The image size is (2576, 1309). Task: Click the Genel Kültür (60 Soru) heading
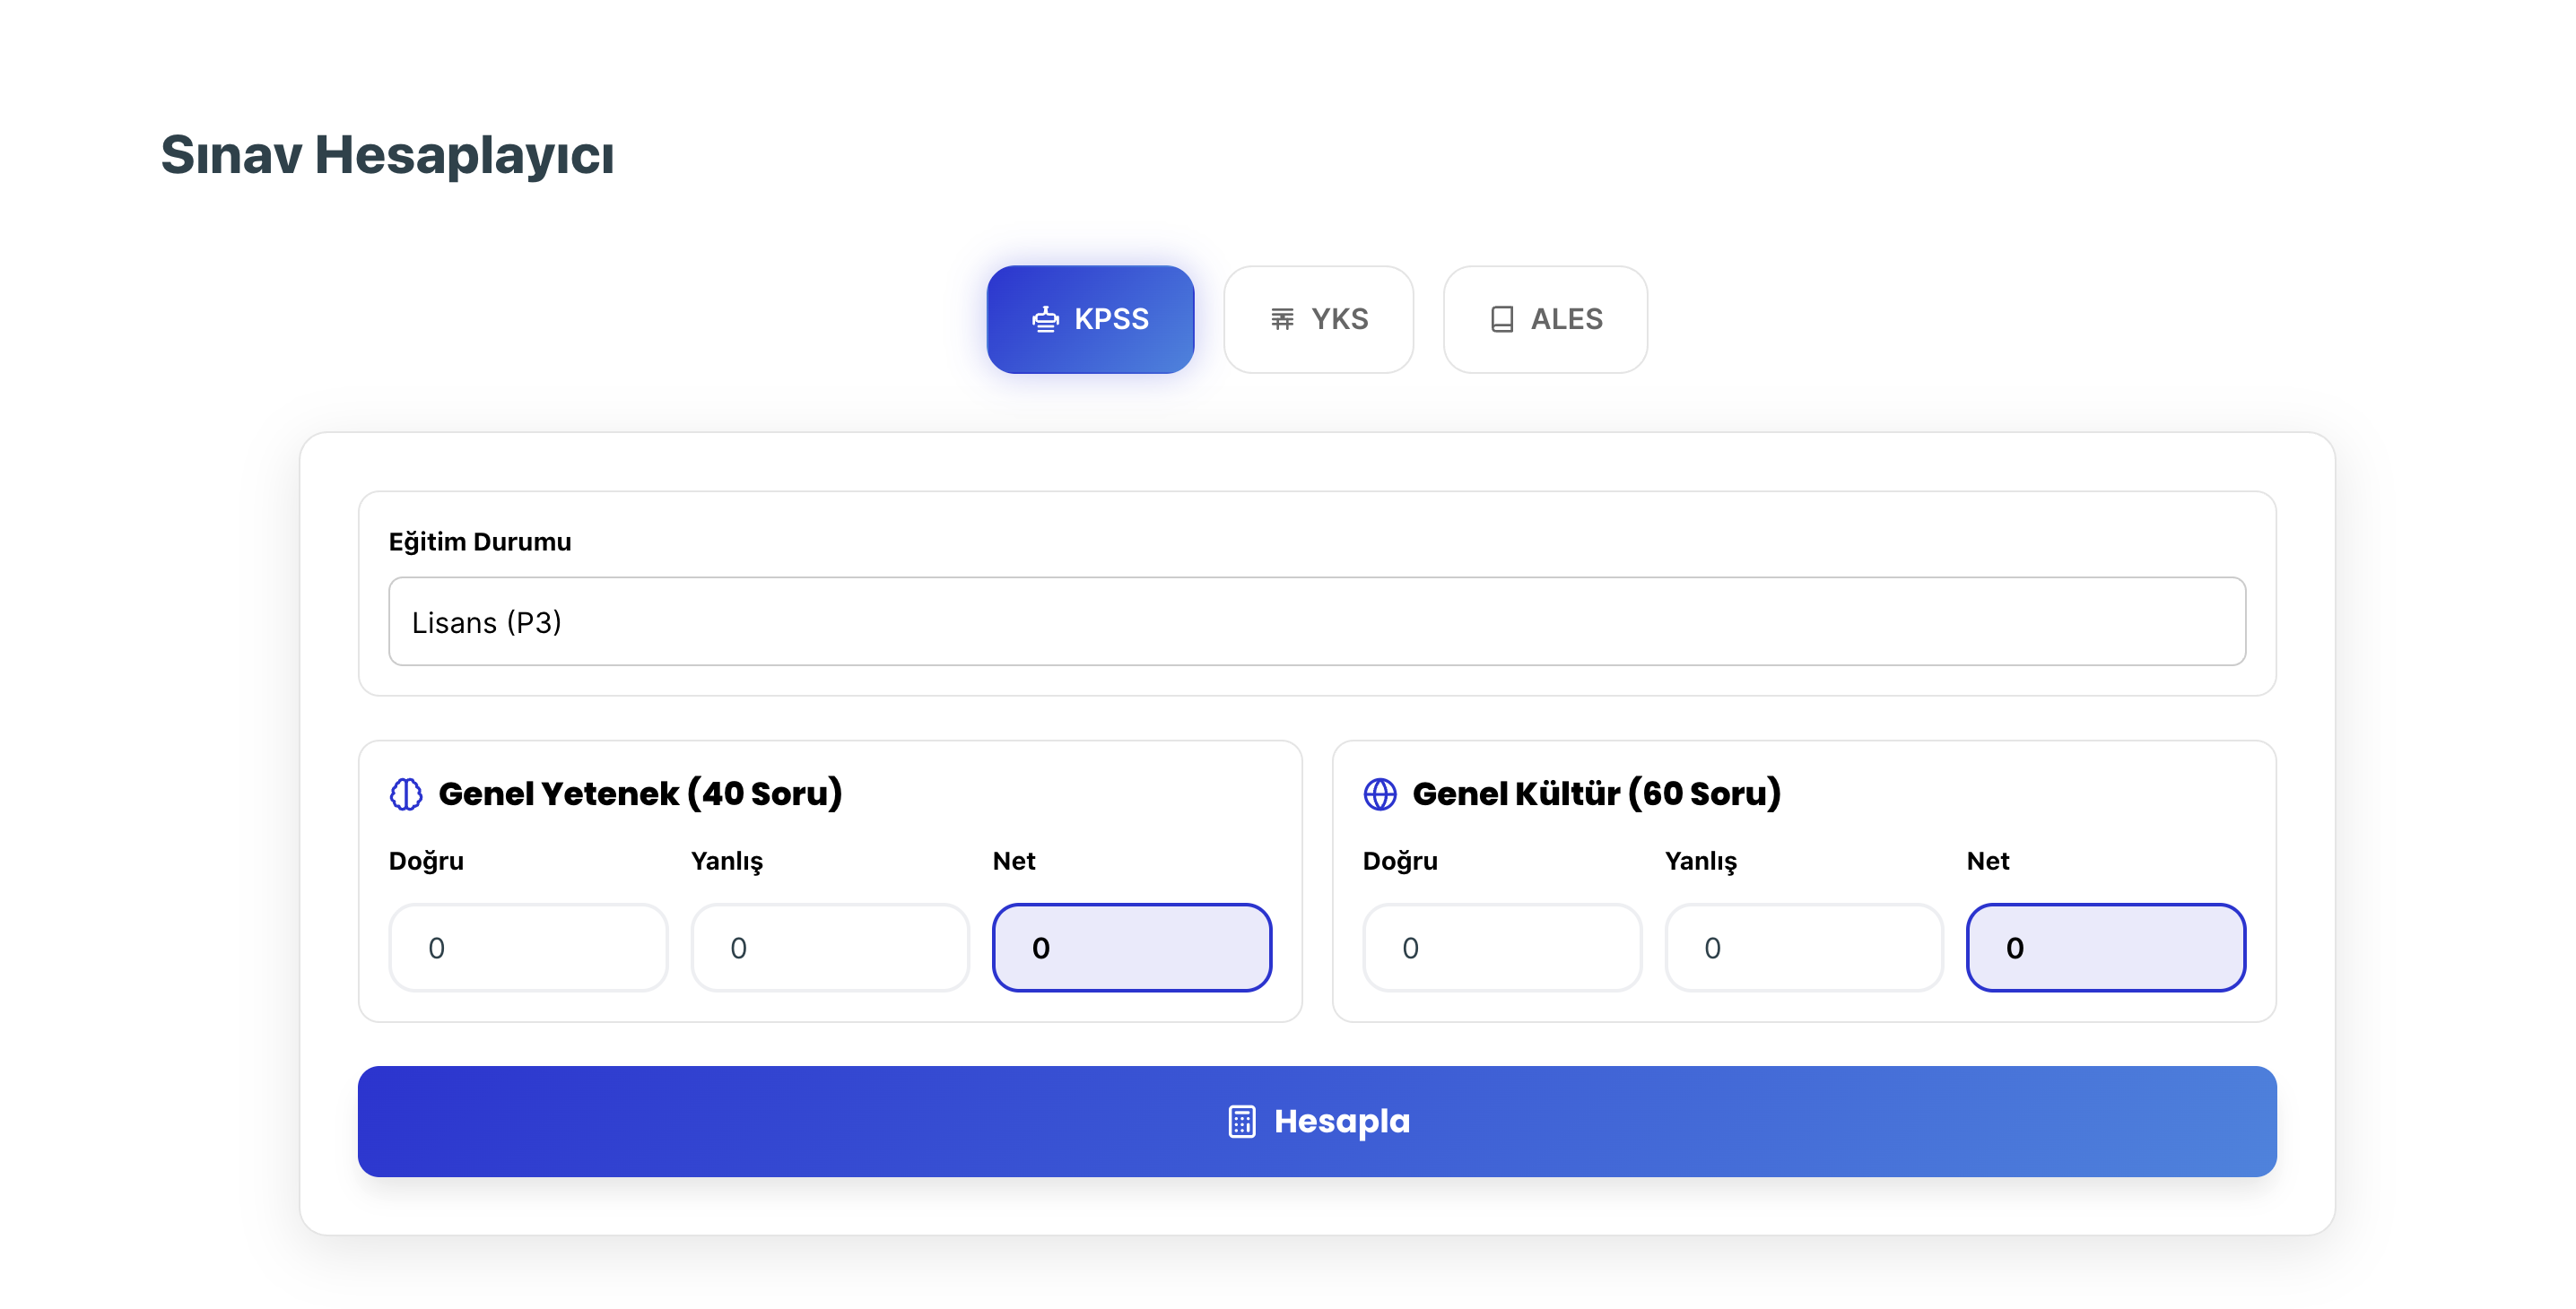pos(1597,794)
